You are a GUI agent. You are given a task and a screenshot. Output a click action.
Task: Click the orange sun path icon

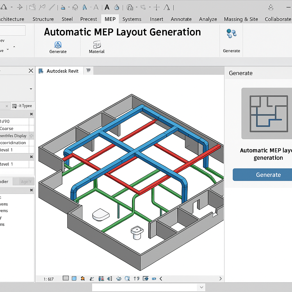[x=83, y=279]
